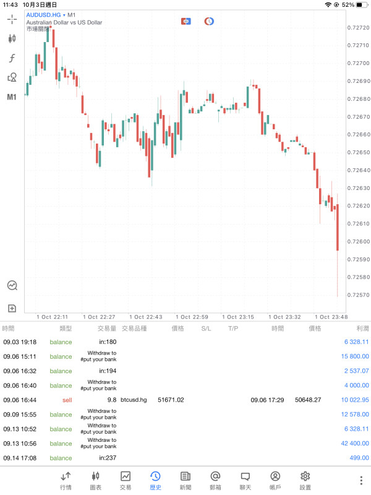Change the M1 timeframe in the sidebar
Image resolution: width=371 pixels, height=495 pixels.
12,97
